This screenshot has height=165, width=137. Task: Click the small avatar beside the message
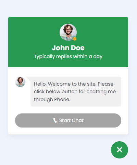coord(20,82)
